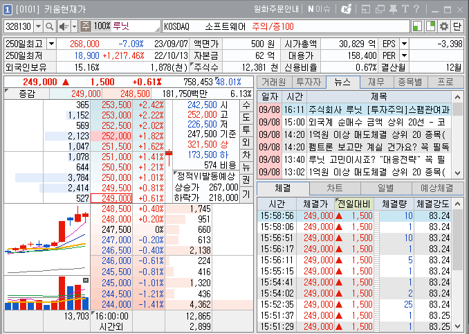Click the daily candlestick mini chart

click(47, 240)
